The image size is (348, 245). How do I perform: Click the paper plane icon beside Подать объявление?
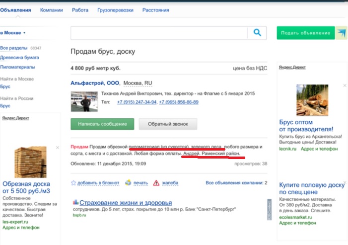tap(342, 33)
